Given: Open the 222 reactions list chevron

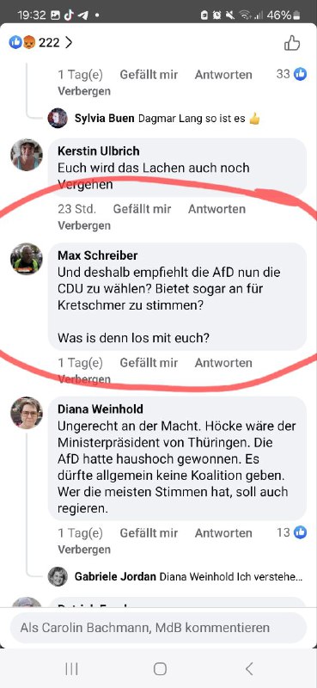Looking at the screenshot, I should [x=69, y=43].
